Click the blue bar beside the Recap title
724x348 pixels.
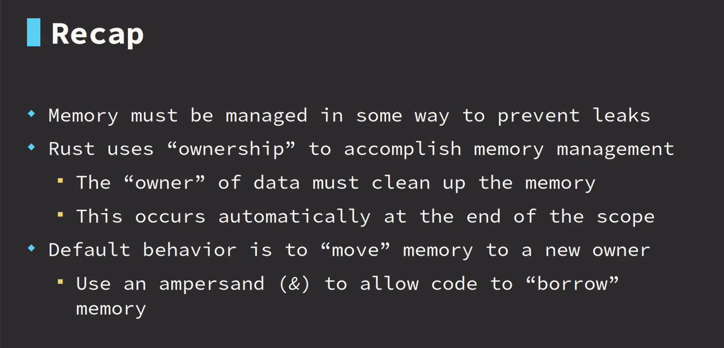point(33,32)
